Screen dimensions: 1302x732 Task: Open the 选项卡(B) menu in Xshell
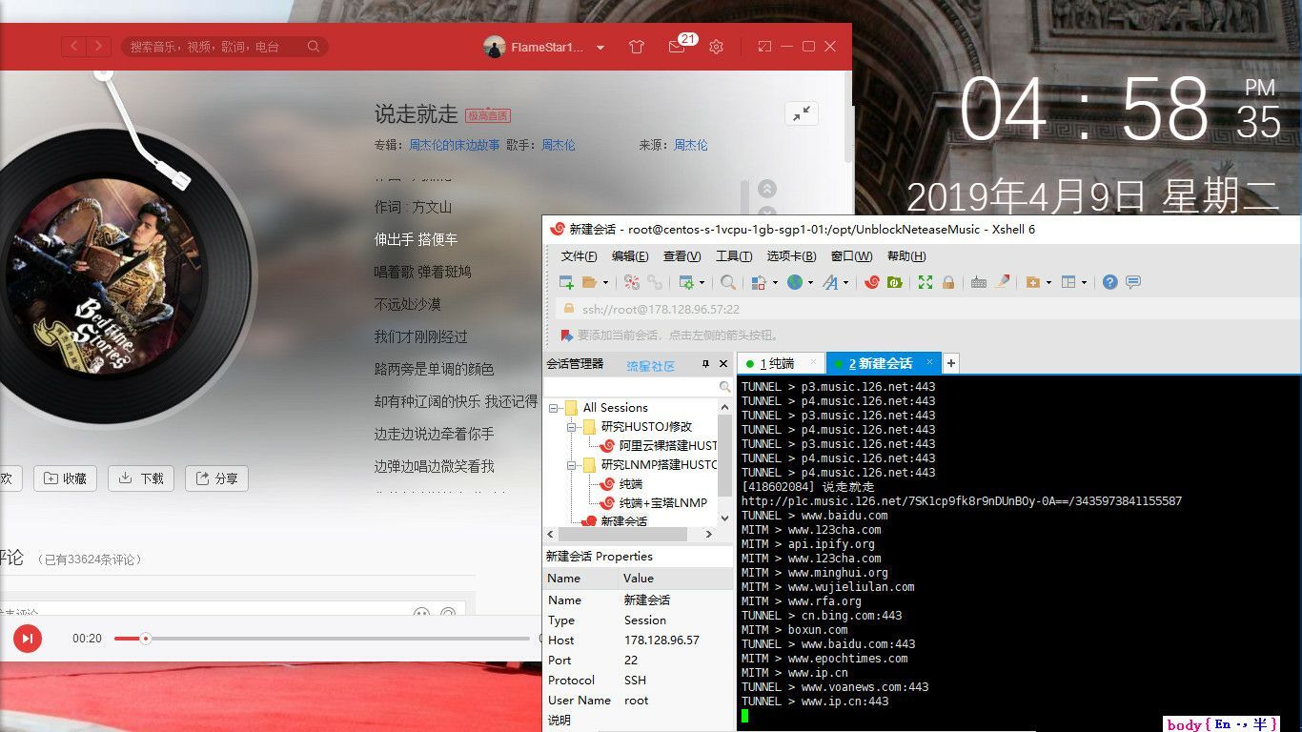[x=791, y=256]
